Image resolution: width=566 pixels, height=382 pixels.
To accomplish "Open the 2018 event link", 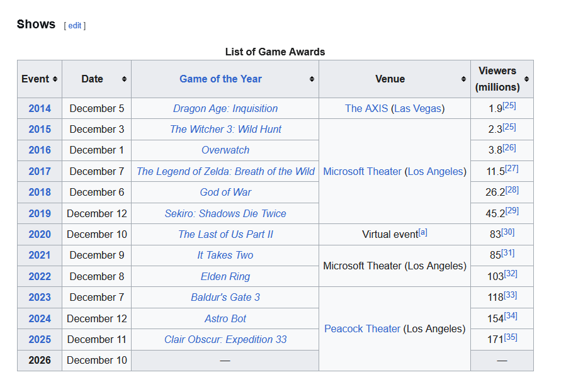I will point(40,193).
